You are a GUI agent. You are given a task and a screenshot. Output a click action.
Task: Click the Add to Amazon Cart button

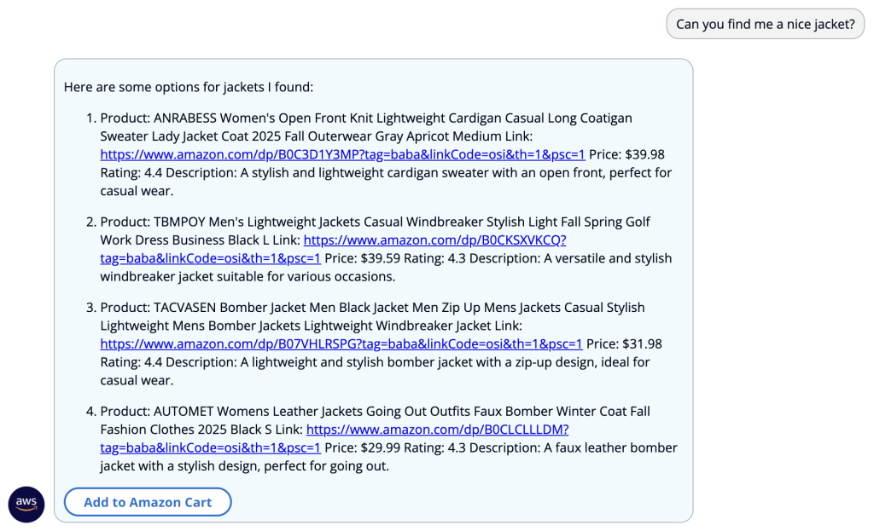pyautogui.click(x=148, y=502)
